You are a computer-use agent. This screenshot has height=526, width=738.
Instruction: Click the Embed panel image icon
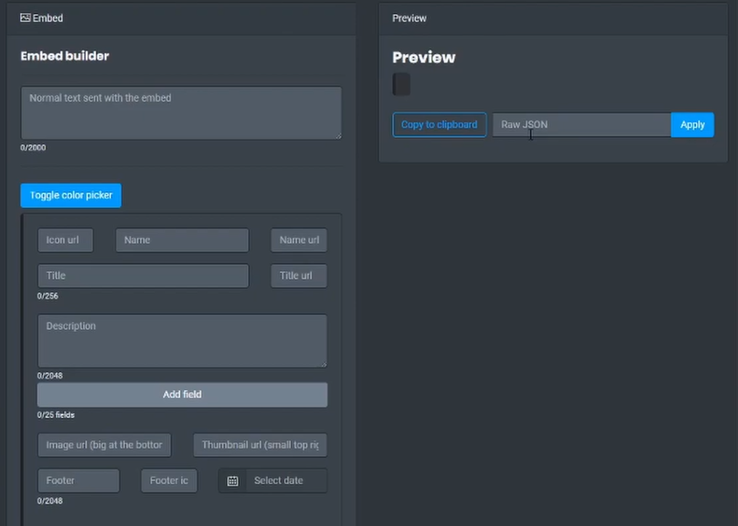(x=25, y=18)
